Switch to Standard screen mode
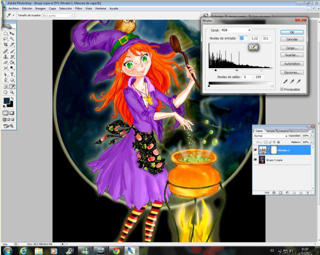 pos(5,120)
